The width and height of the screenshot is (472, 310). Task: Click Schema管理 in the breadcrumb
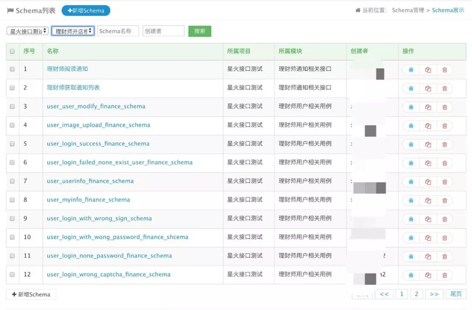tap(409, 10)
